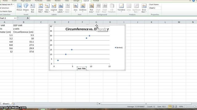Open the Error Bars options
The image size is (197, 110).
click(x=144, y=8)
